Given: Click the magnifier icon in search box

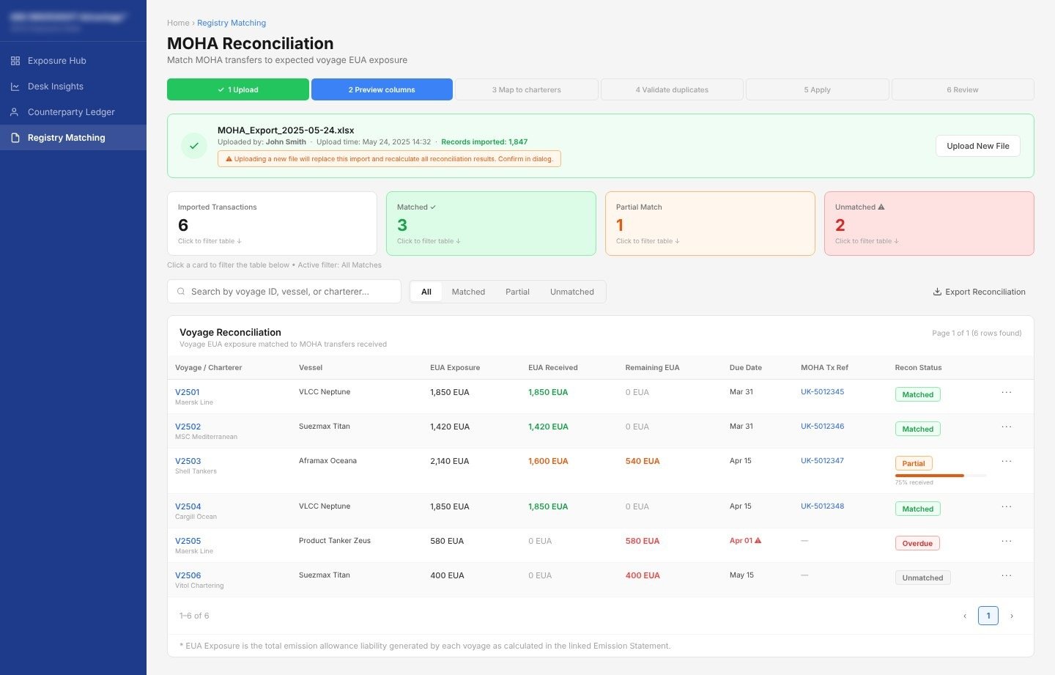Looking at the screenshot, I should pyautogui.click(x=181, y=292).
